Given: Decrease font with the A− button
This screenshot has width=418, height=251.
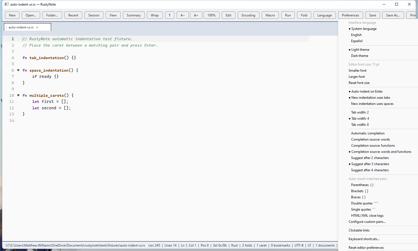Looking at the screenshot, I should (x=183, y=15).
